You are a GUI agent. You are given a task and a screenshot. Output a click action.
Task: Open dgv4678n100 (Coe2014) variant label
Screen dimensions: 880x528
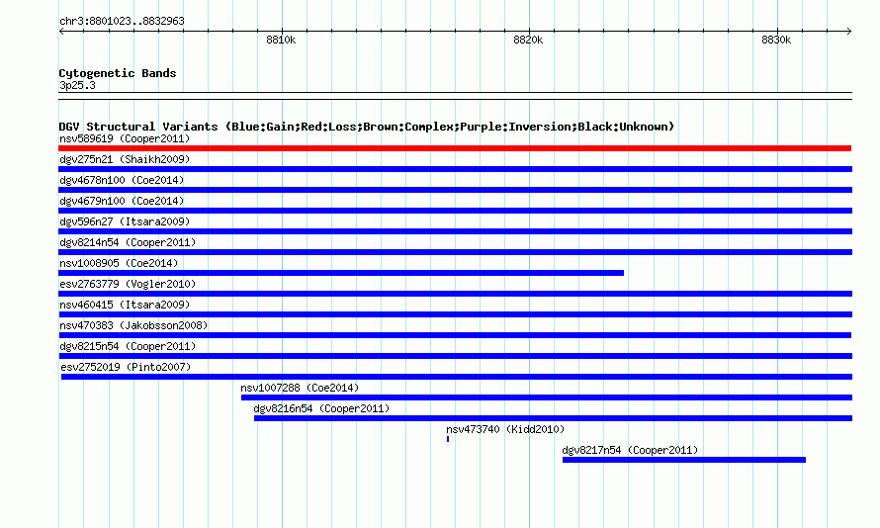(122, 180)
